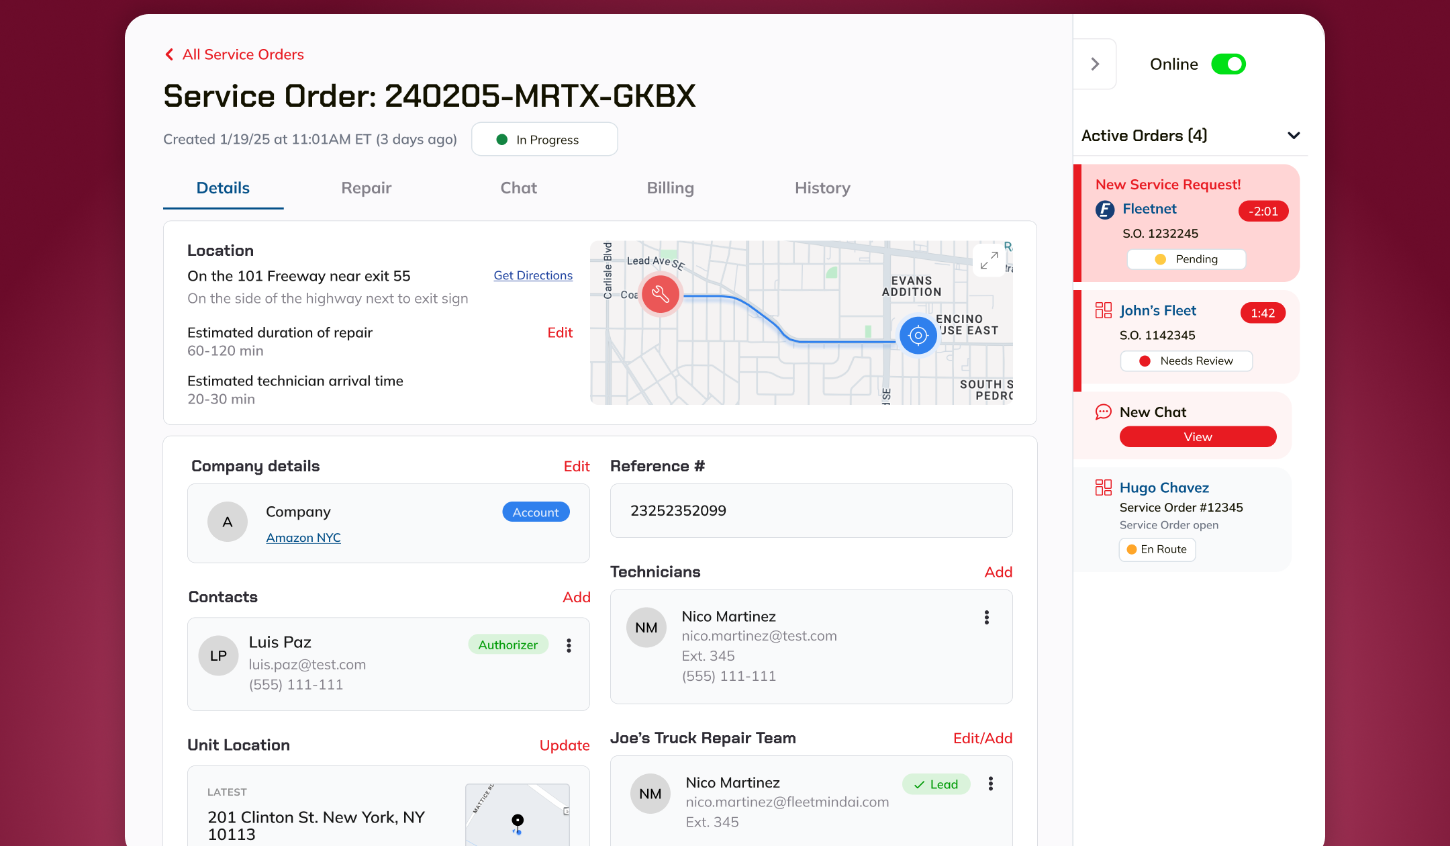The width and height of the screenshot is (1450, 846).
Task: Toggle the Online status switch
Action: click(1228, 64)
